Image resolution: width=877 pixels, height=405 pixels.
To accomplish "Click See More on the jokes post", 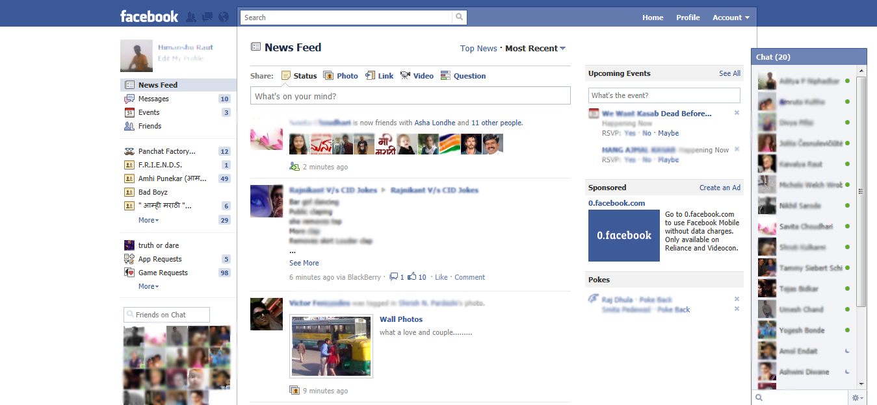I will pos(304,263).
